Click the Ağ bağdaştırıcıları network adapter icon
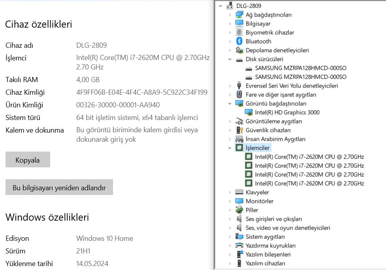The height and width of the screenshot is (270, 386). [239, 15]
